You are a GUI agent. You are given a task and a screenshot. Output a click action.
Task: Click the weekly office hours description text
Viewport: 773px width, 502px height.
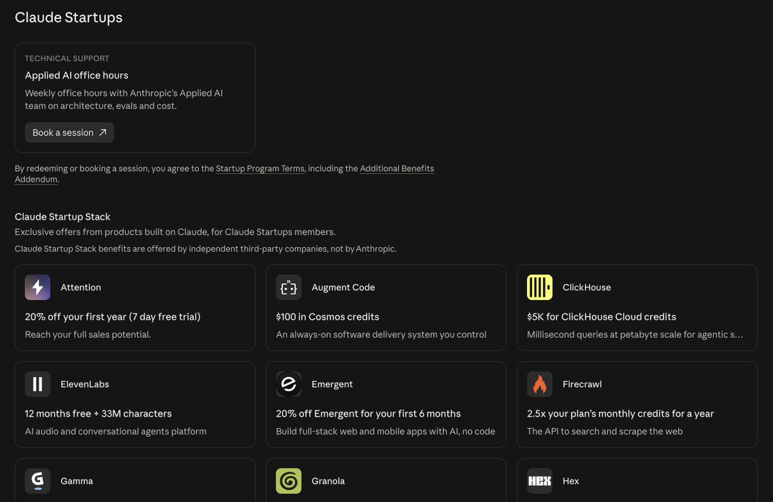tap(124, 99)
